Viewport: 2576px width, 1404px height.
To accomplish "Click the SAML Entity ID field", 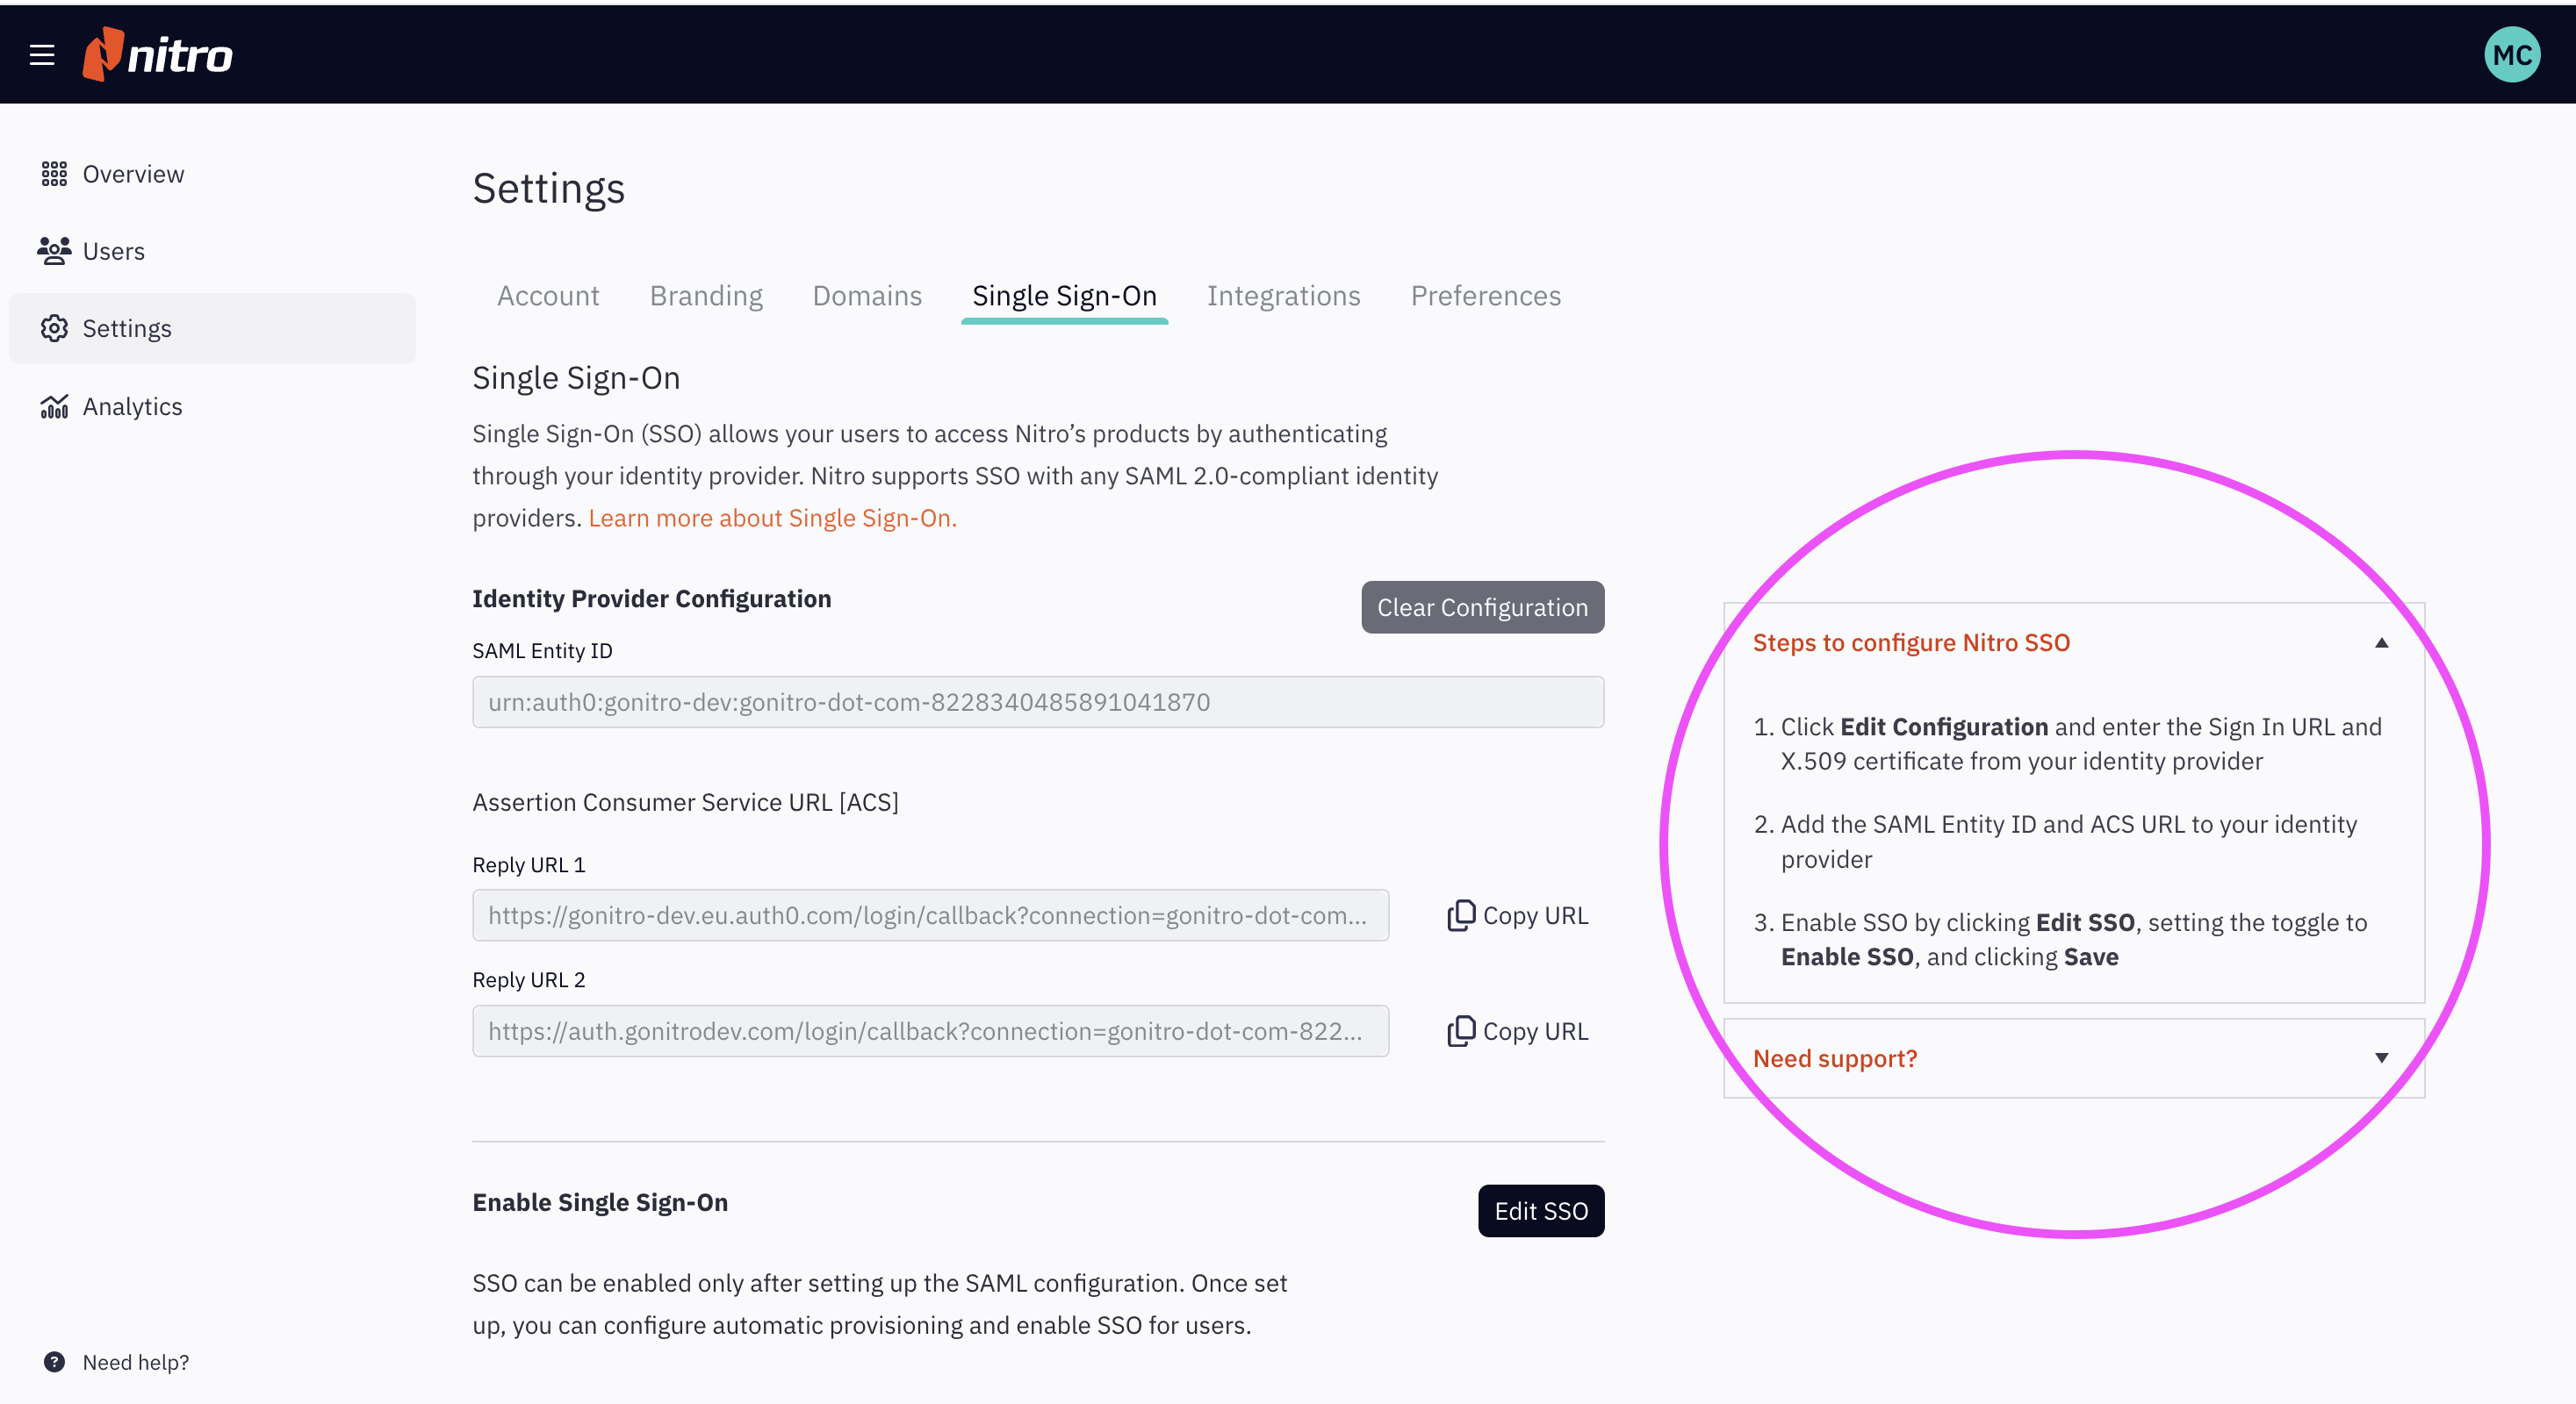I will [1037, 703].
